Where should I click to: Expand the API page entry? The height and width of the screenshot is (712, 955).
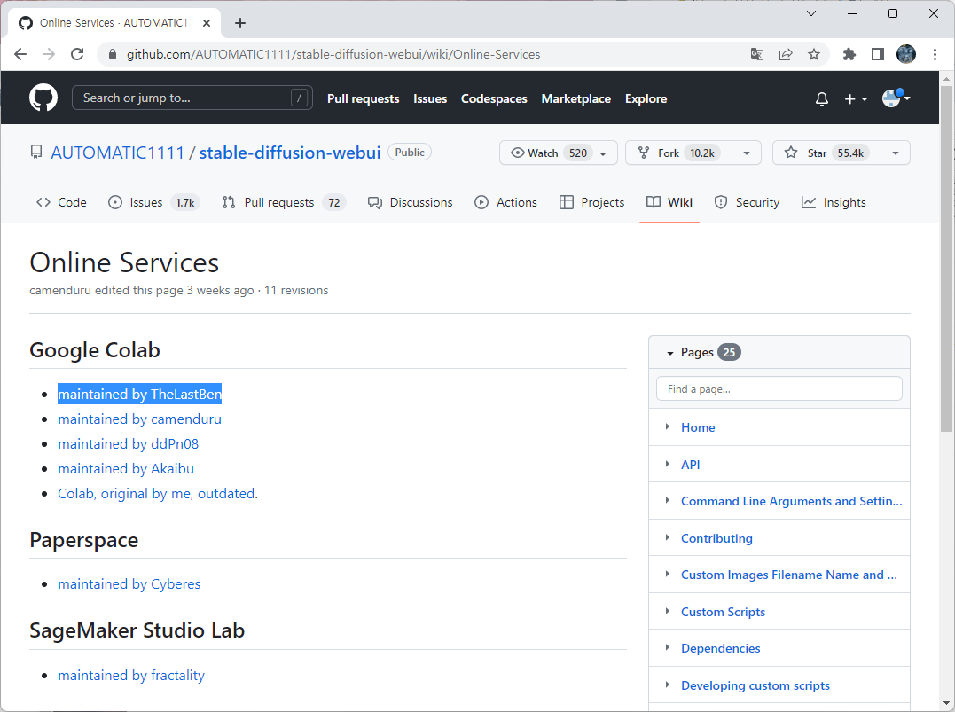coord(668,464)
